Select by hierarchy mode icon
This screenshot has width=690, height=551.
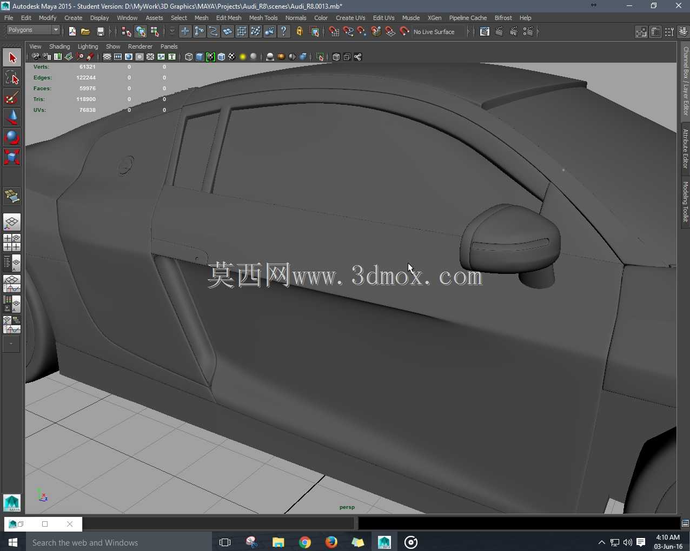point(127,32)
